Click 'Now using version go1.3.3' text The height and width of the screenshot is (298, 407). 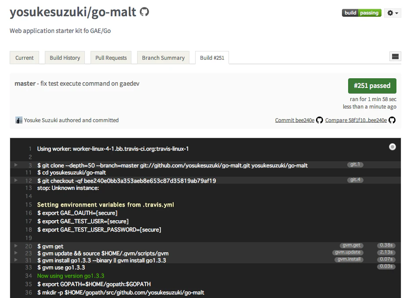pos(71,276)
